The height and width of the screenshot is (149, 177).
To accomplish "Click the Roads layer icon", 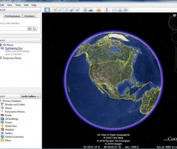I will tap(2, 115).
